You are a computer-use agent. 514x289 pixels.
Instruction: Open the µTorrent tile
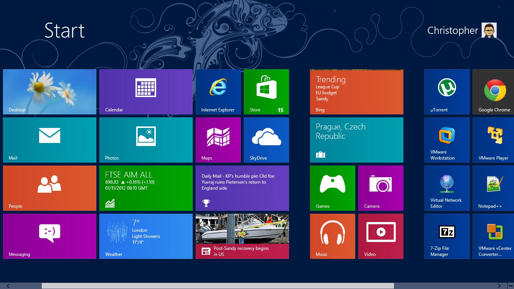tap(447, 92)
